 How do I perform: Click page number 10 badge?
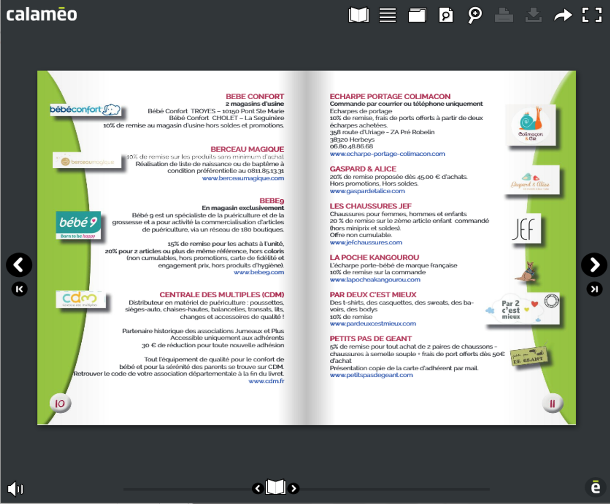point(60,403)
